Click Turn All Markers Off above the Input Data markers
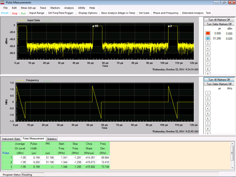236x177 pixels. click(x=219, y=19)
